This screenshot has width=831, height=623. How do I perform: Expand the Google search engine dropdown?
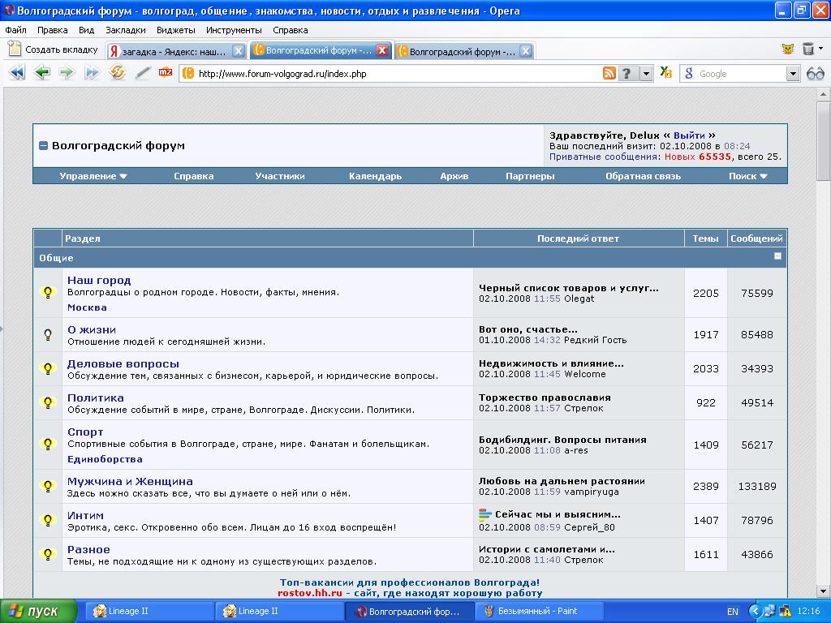(x=793, y=74)
